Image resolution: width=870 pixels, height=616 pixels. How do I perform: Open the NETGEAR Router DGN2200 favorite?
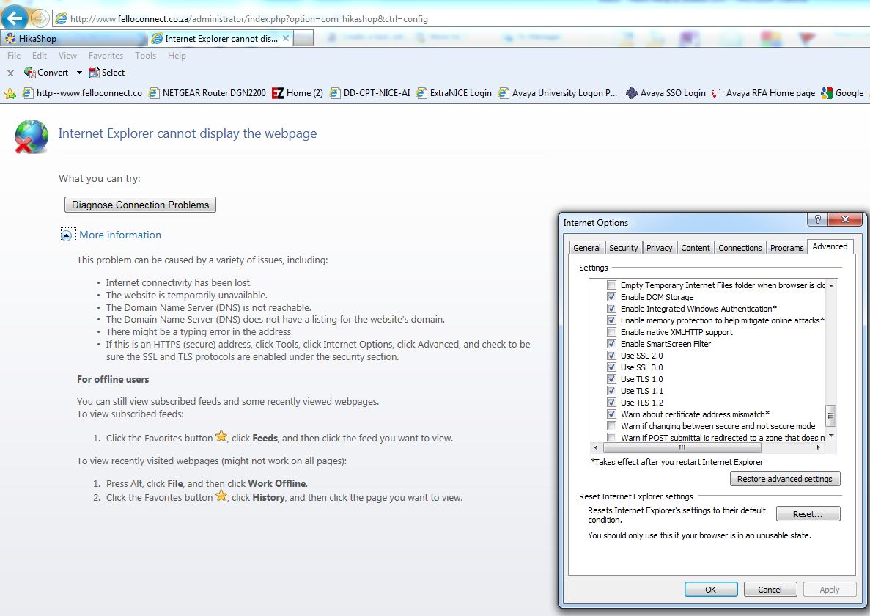point(207,93)
